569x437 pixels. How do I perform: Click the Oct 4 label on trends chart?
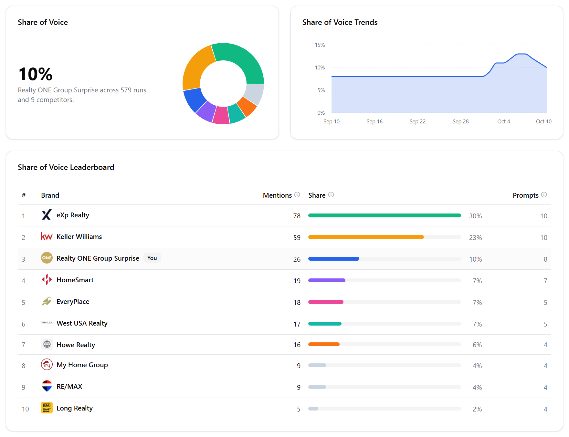pyautogui.click(x=504, y=121)
